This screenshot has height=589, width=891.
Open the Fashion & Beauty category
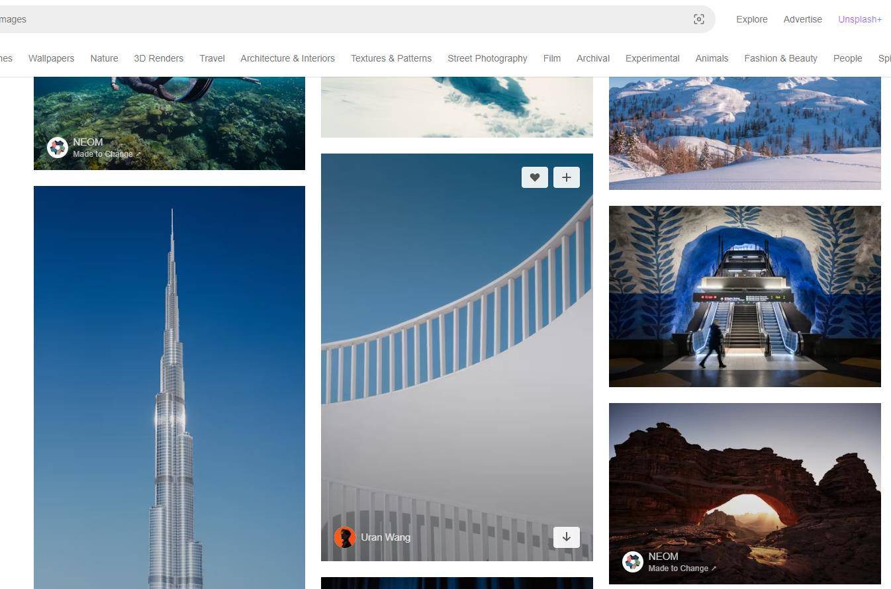[x=780, y=58]
